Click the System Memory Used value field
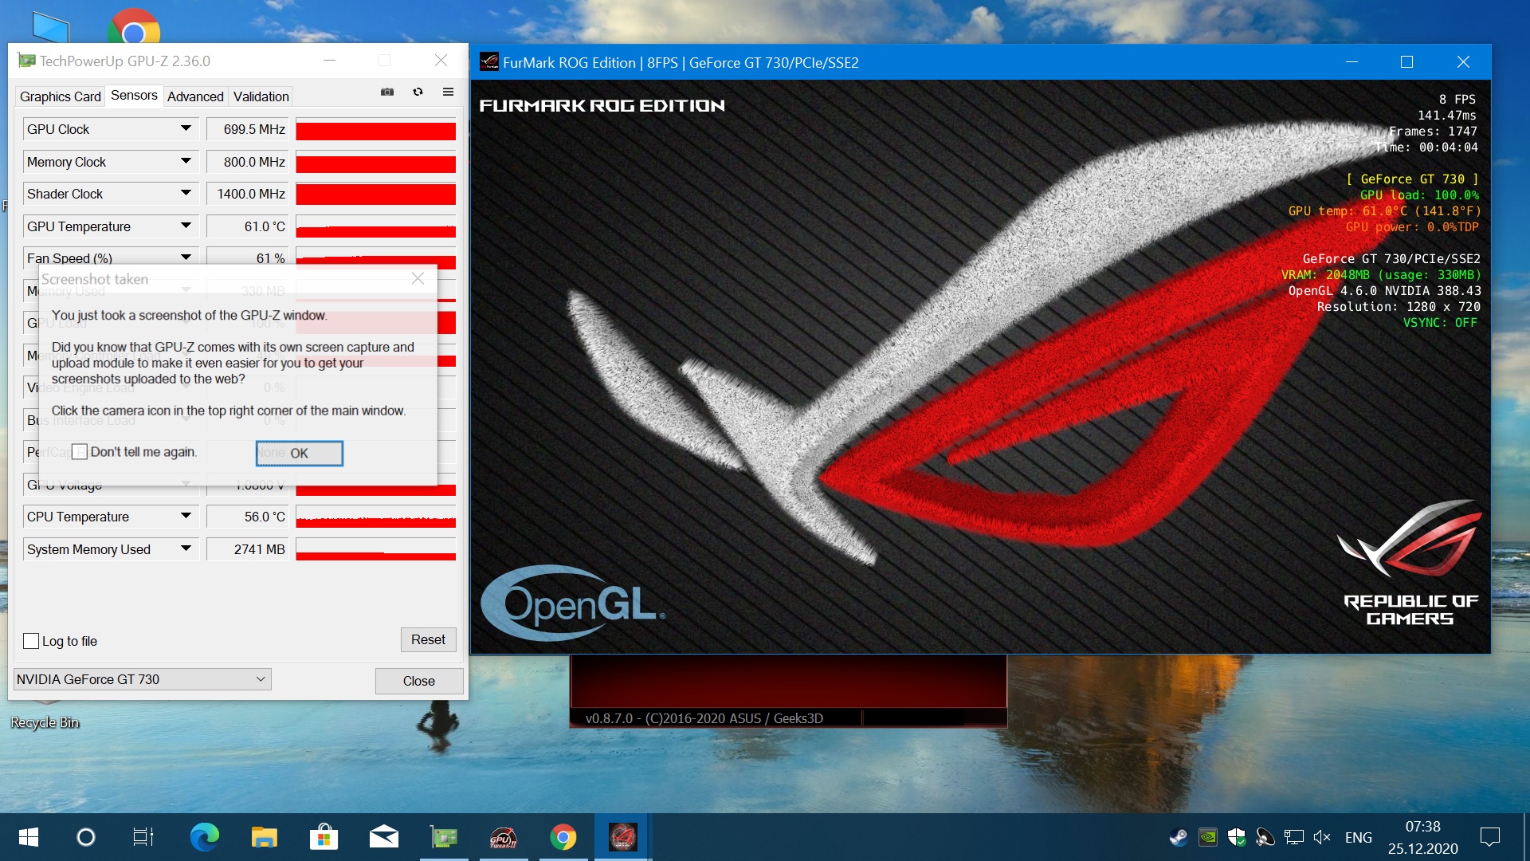 [249, 549]
